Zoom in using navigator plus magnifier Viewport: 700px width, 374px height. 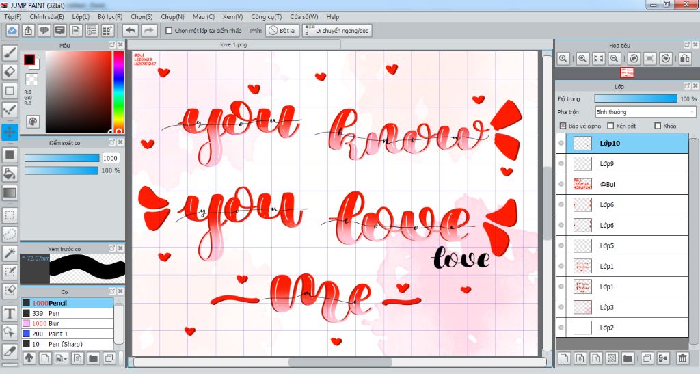pyautogui.click(x=582, y=59)
